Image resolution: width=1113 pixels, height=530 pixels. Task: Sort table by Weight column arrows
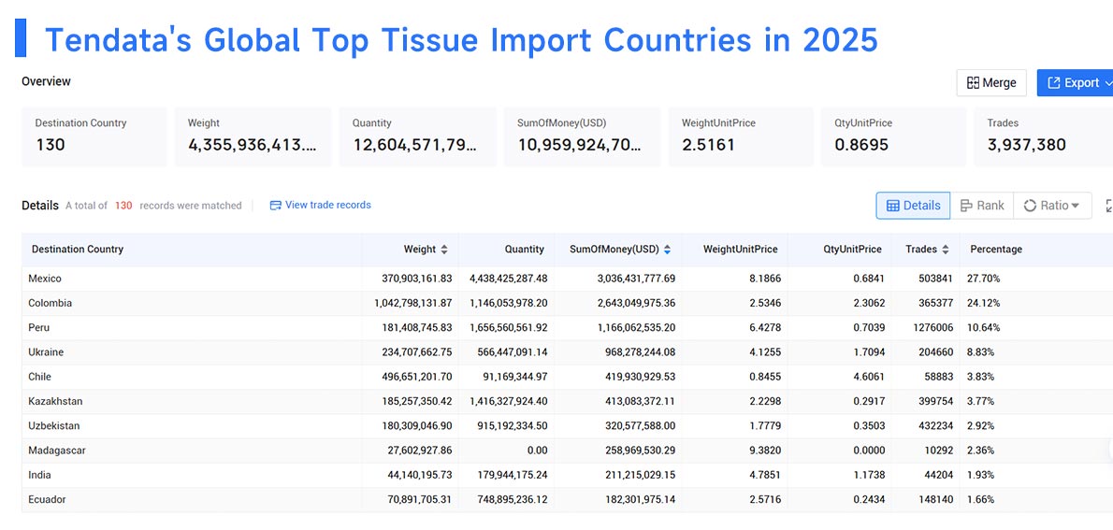444,250
